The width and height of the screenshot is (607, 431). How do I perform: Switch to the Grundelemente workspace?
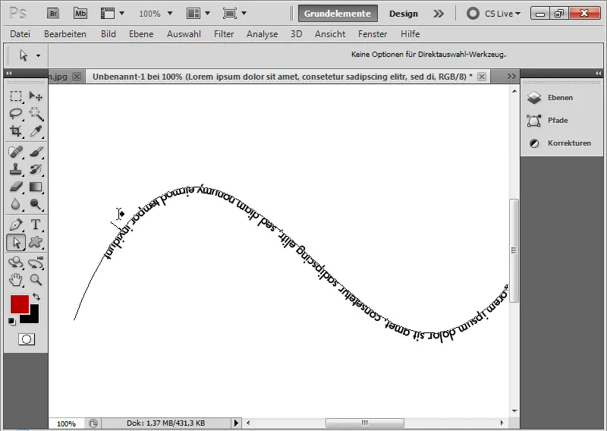coord(338,14)
